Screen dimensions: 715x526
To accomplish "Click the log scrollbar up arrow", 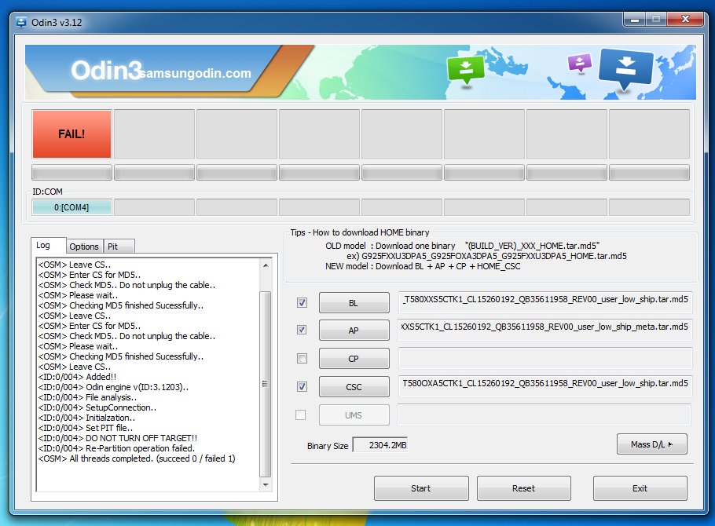I will 266,263.
